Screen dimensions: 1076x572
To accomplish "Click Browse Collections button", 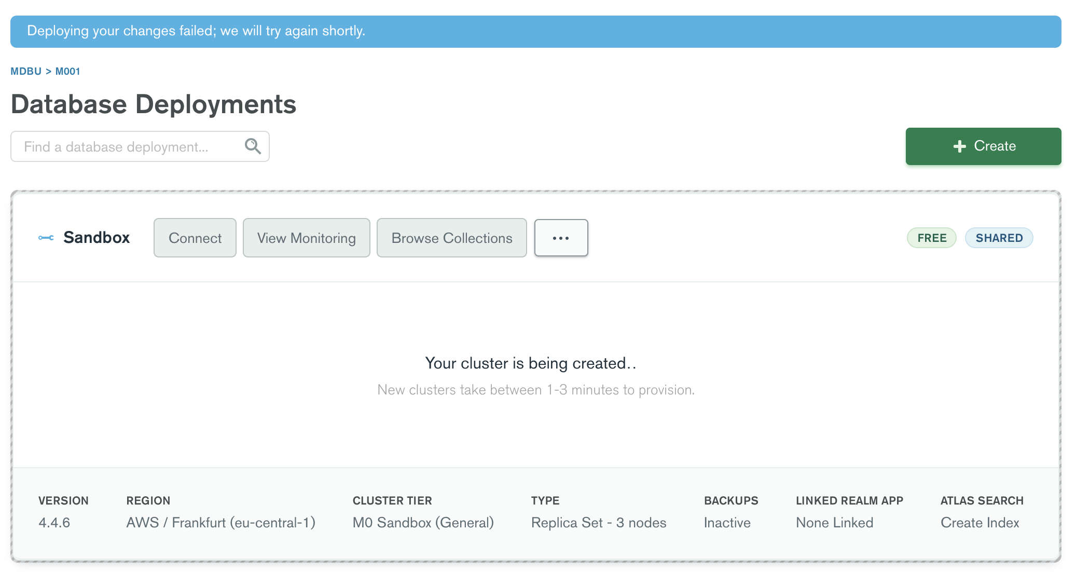I will click(x=452, y=238).
